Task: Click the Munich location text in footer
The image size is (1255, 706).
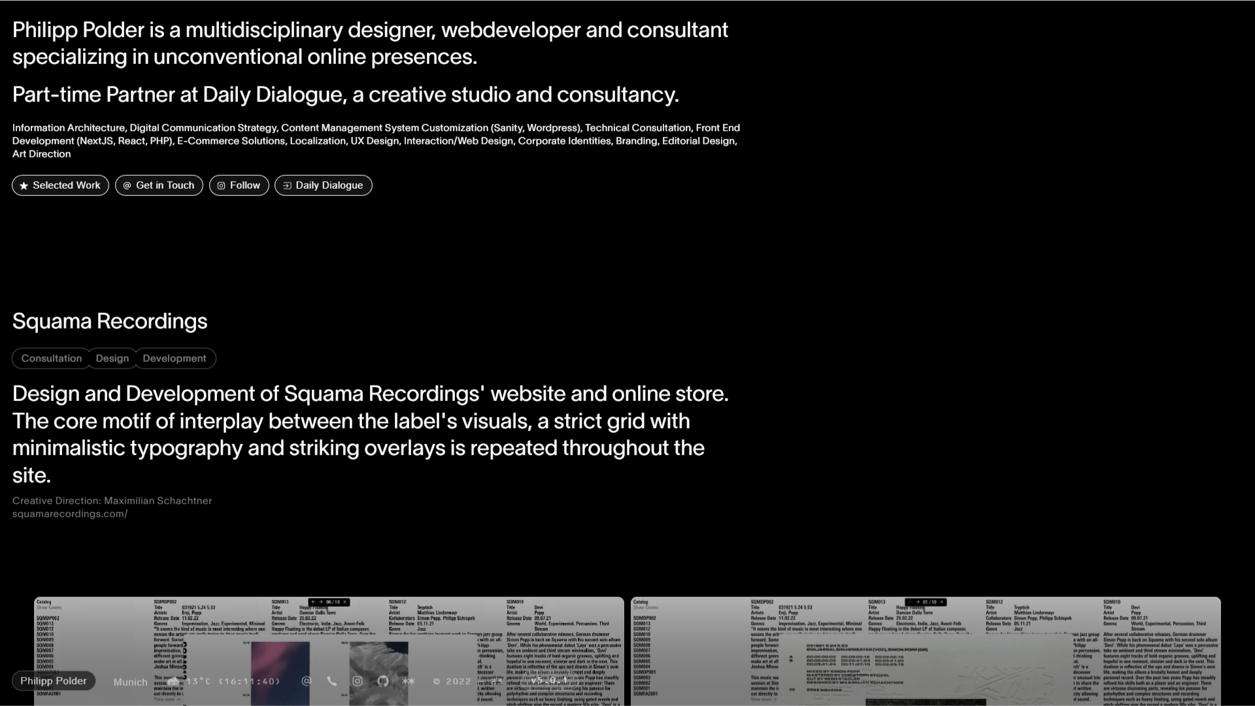Action: pyautogui.click(x=131, y=682)
